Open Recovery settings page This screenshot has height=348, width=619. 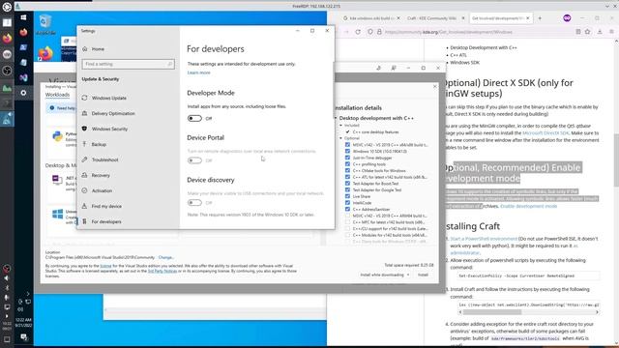click(101, 175)
